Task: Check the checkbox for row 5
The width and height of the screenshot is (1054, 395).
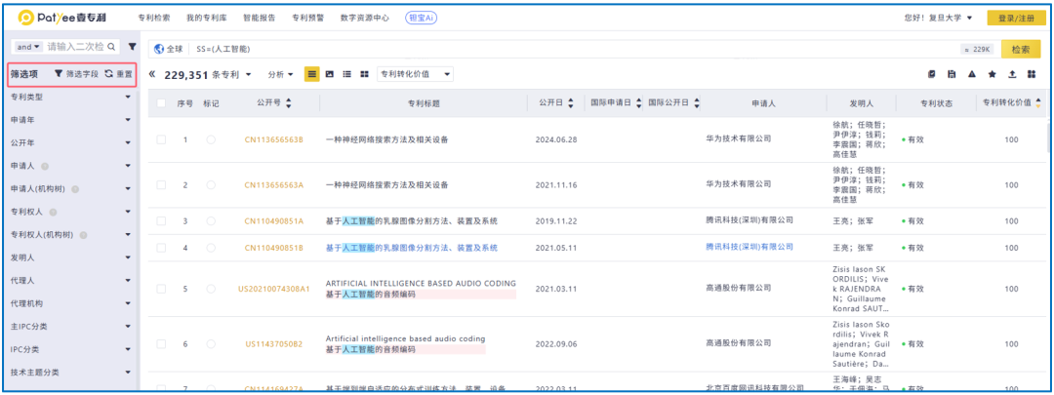Action: [161, 289]
